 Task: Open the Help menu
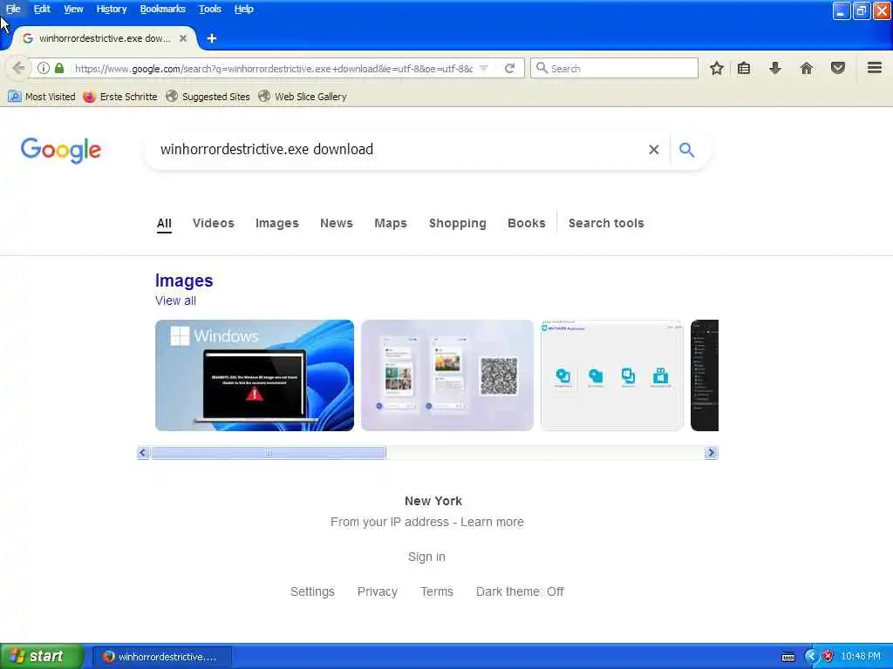[x=244, y=9]
